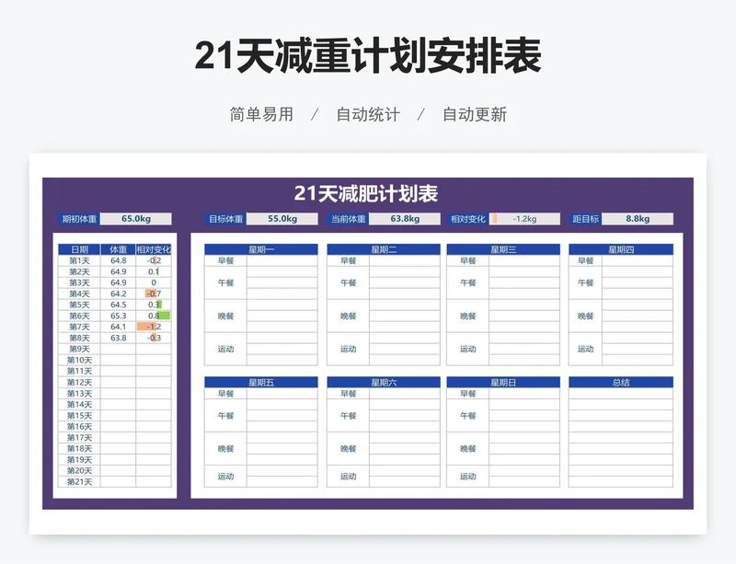
Task: Click the 运动 label under 星期五
Action: [x=225, y=477]
